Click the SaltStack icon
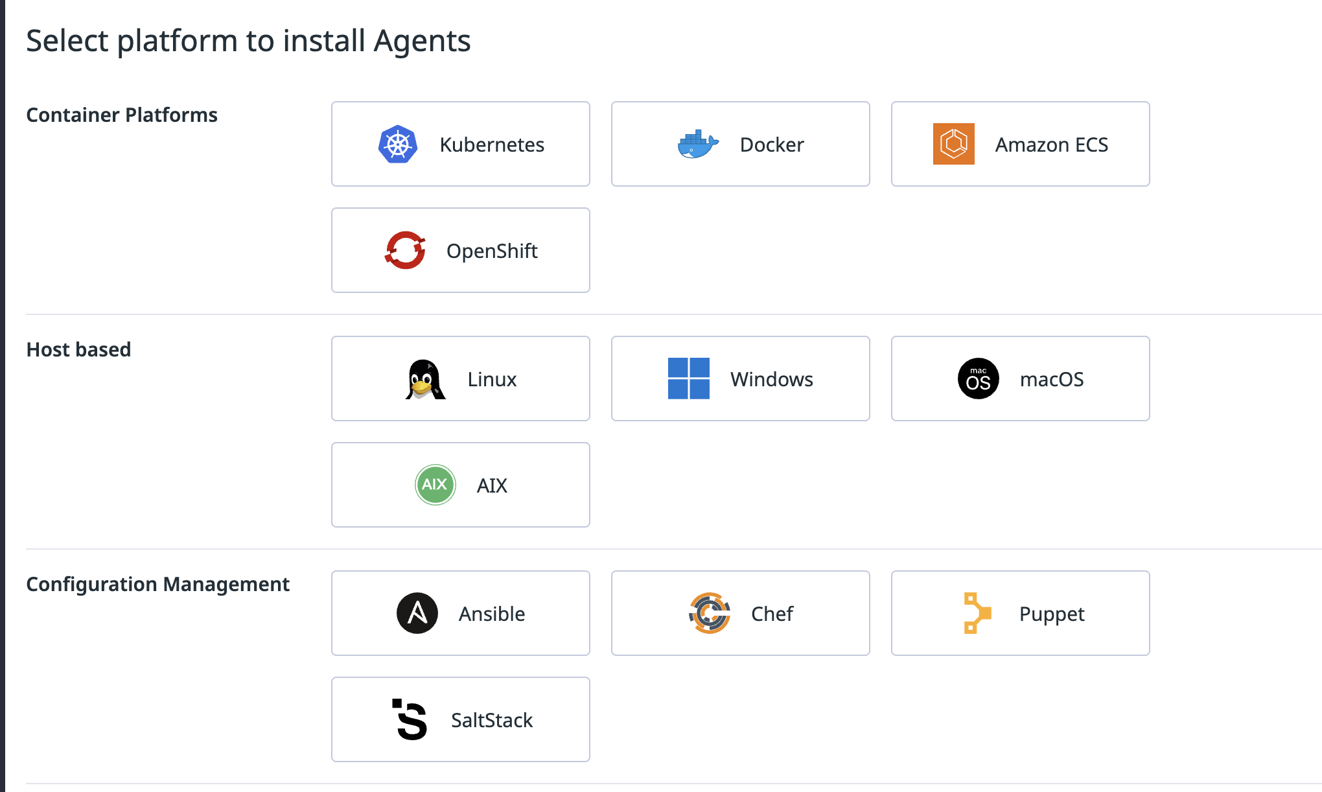 click(410, 719)
